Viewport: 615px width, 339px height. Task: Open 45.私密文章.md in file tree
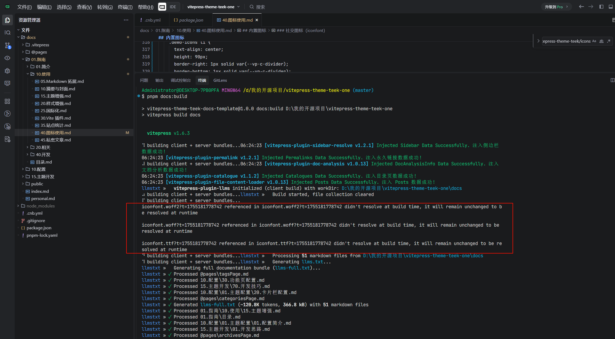tap(55, 140)
